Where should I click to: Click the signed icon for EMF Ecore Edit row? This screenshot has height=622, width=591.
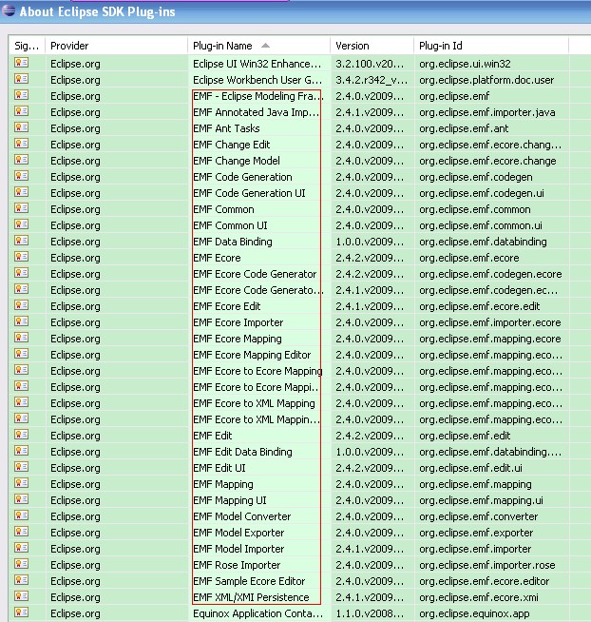click(22, 305)
